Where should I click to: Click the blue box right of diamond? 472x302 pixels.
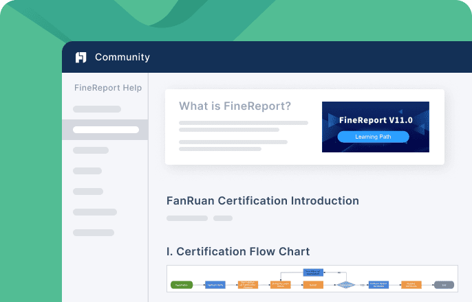click(x=379, y=284)
